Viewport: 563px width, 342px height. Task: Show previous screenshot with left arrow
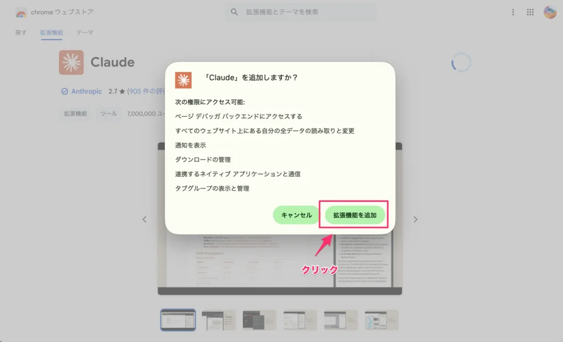145,220
